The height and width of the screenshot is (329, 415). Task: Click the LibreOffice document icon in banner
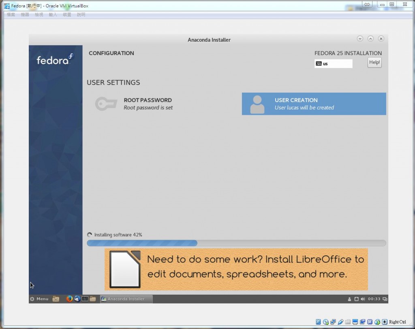coord(125,269)
